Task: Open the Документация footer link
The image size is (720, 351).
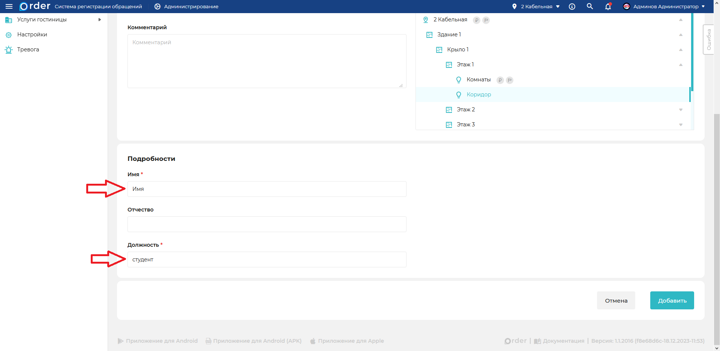Action: point(563,341)
